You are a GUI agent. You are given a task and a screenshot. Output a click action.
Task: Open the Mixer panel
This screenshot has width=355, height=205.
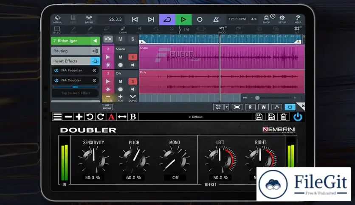[89, 19]
